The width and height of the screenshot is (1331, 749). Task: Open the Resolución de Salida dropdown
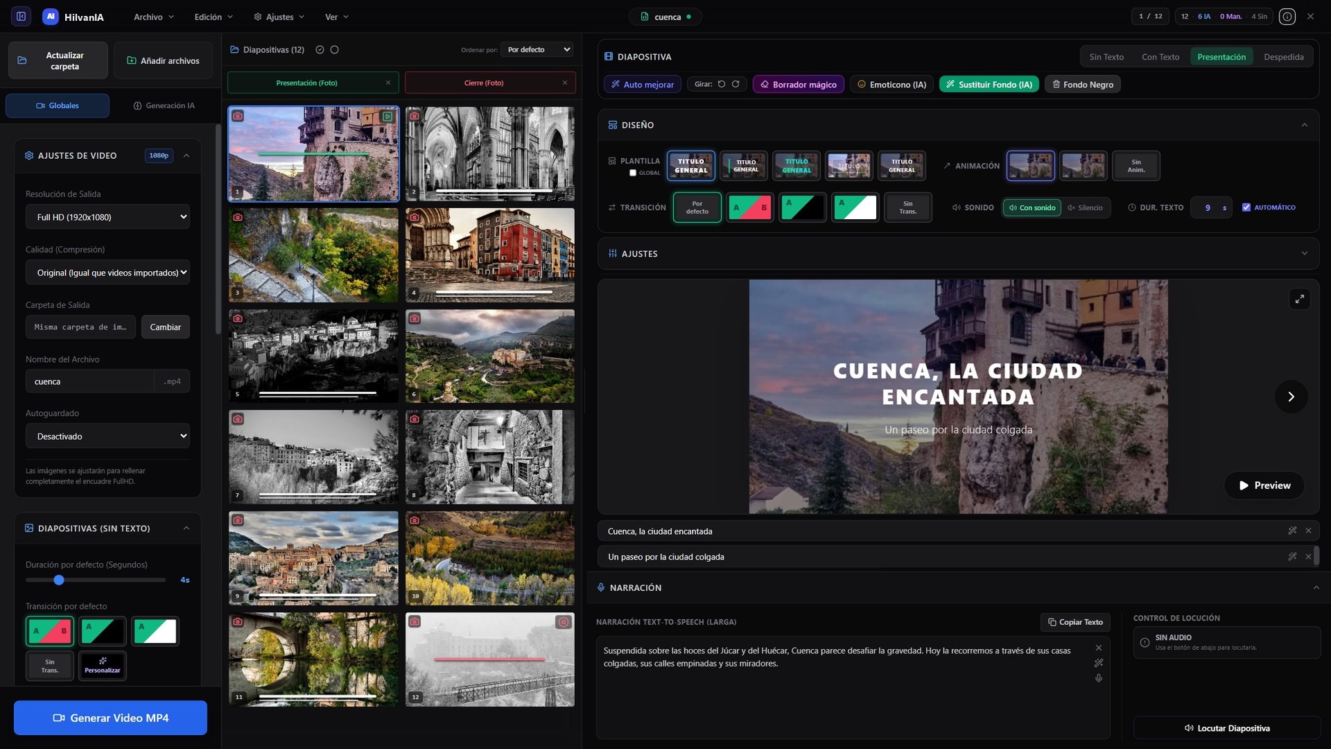click(107, 217)
